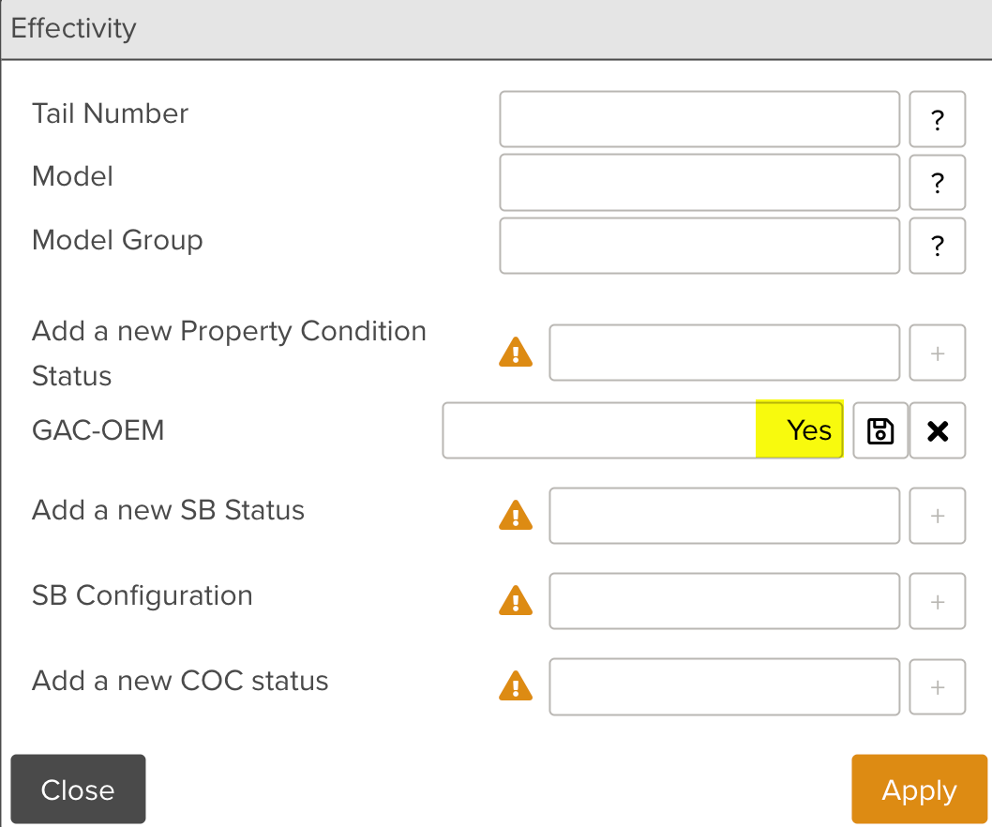Image resolution: width=992 pixels, height=827 pixels.
Task: Click the SB Configuration warning triangle
Action: 516,600
